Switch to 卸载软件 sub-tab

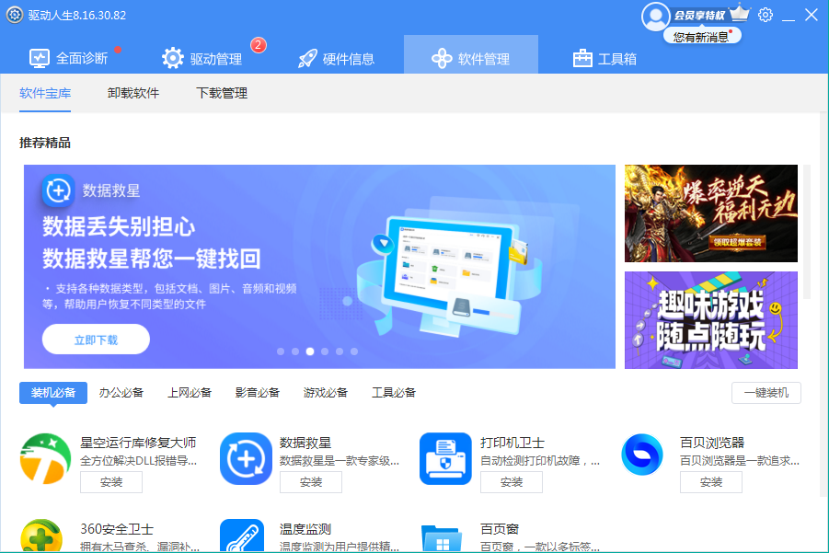click(133, 93)
